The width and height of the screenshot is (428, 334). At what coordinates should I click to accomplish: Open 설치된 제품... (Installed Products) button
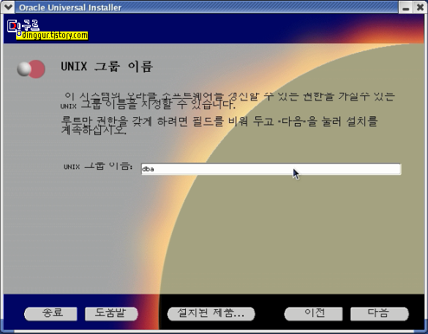tap(211, 313)
